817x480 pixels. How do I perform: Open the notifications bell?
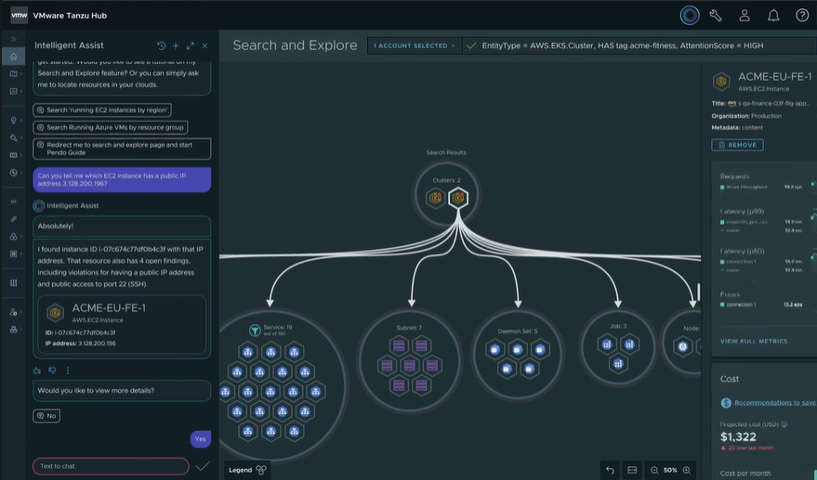[773, 15]
